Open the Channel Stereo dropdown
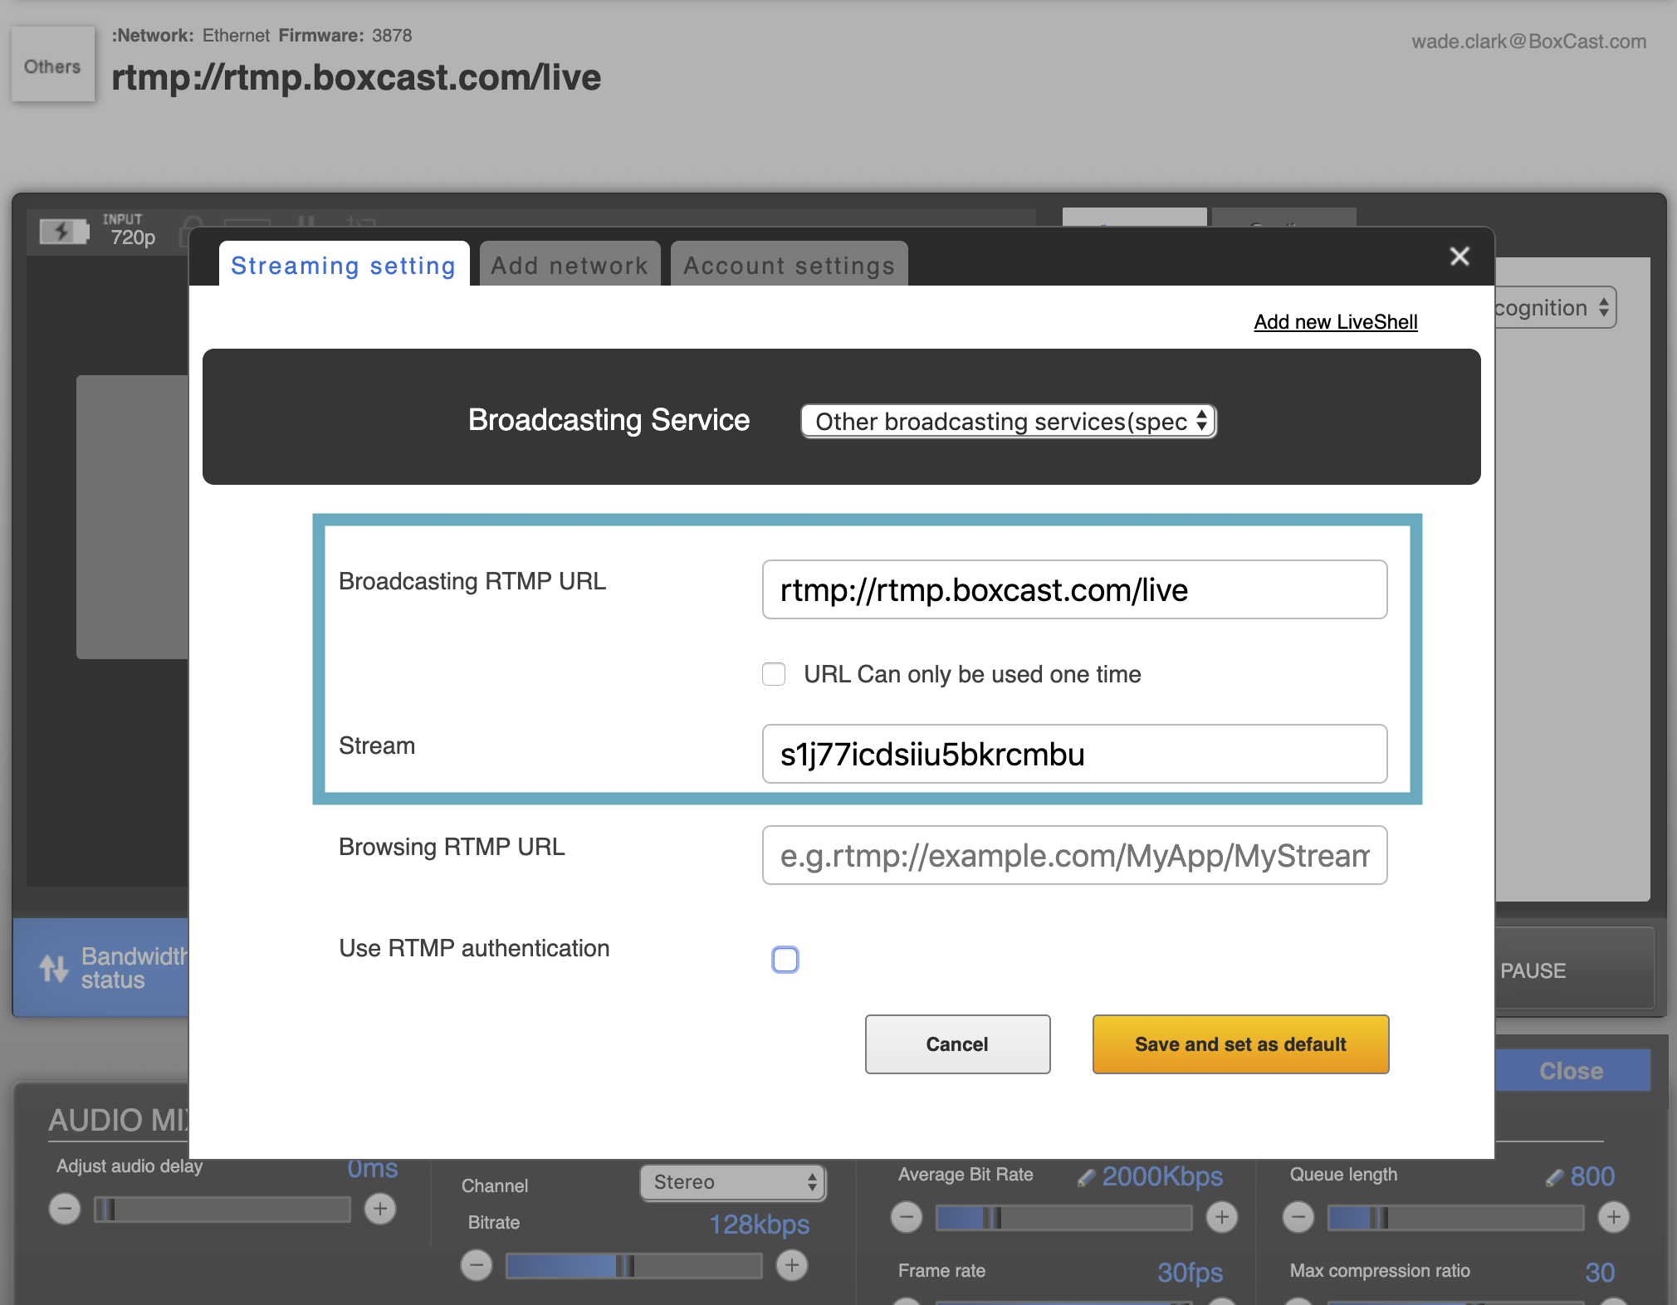The image size is (1677, 1305). (732, 1182)
